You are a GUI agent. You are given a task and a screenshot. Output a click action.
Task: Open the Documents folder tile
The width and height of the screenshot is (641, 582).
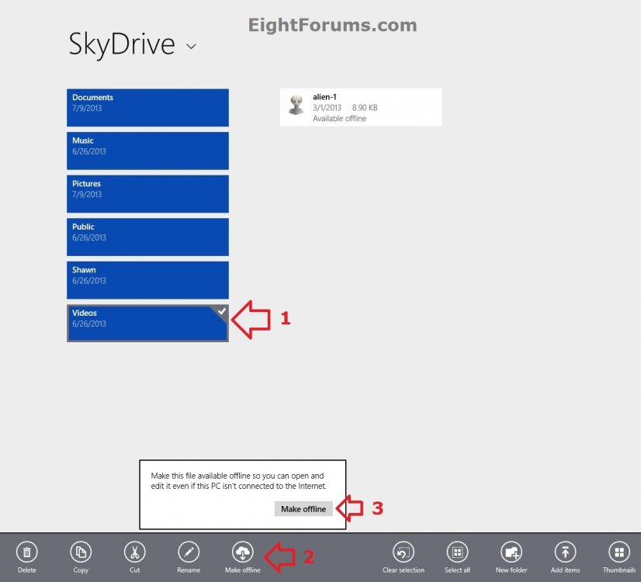point(147,108)
